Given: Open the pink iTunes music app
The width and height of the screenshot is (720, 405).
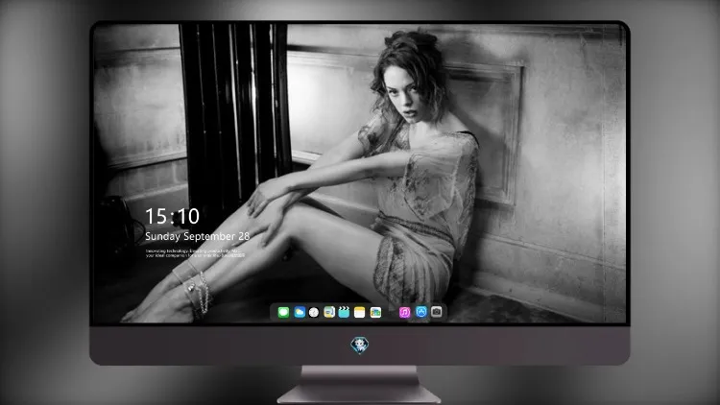Looking at the screenshot, I should click(x=404, y=312).
